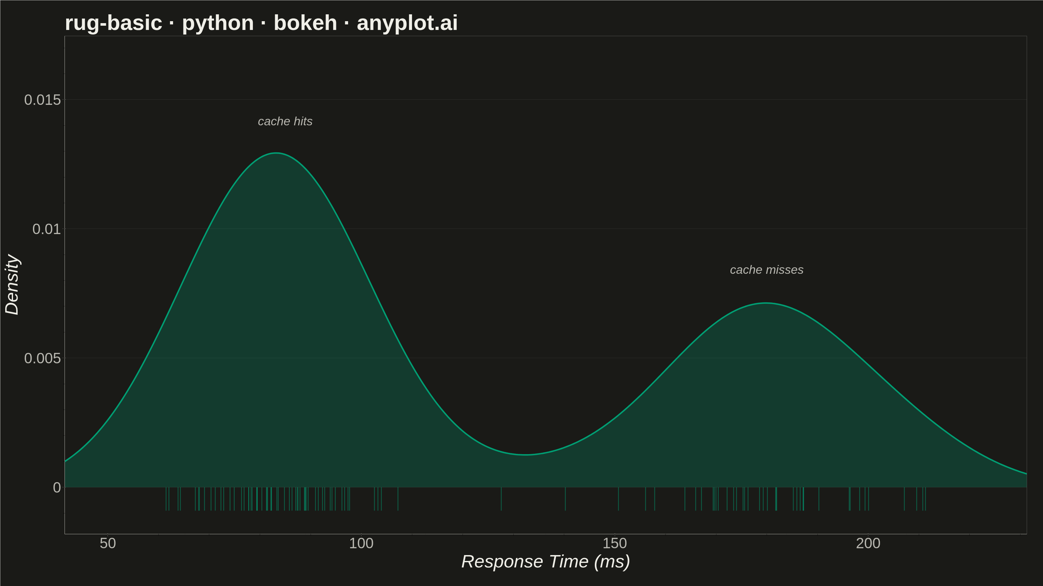The image size is (1043, 586).
Task: Click the 50 x-axis tick label
Action: 108,543
